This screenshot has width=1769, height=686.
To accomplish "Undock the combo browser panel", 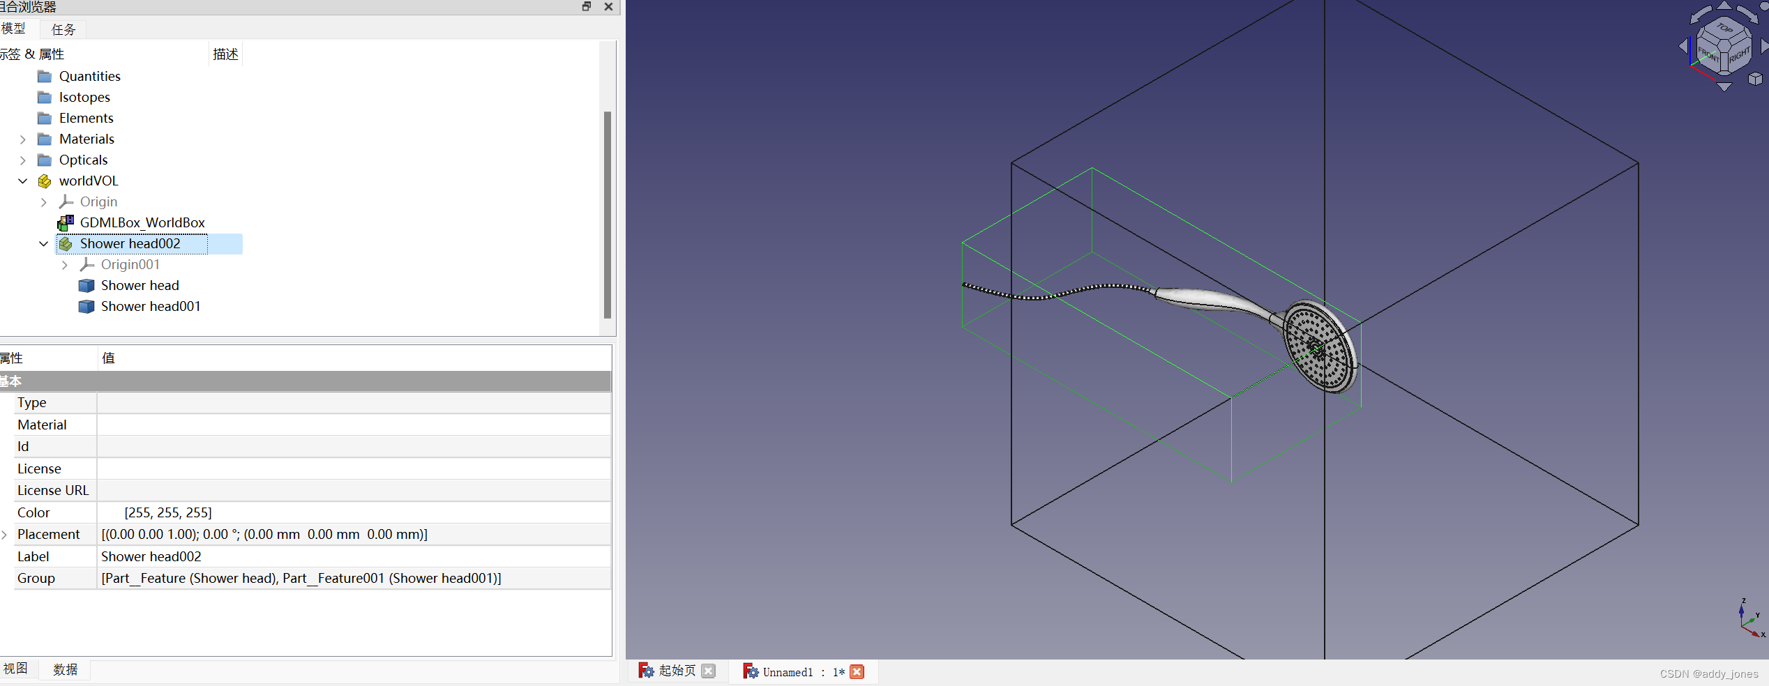I will point(585,6).
